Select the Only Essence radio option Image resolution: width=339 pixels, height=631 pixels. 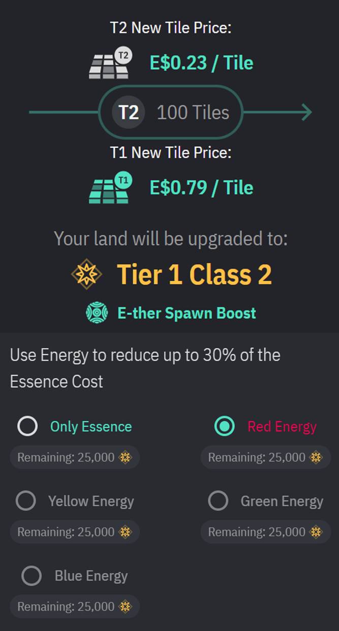click(27, 426)
